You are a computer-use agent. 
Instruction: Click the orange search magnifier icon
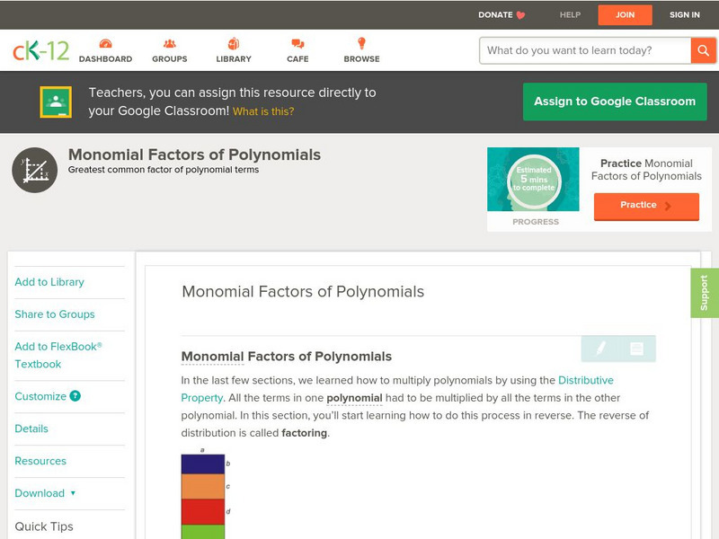pyautogui.click(x=702, y=50)
